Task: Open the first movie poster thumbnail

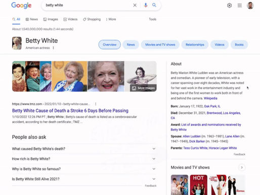Action: 180,185
